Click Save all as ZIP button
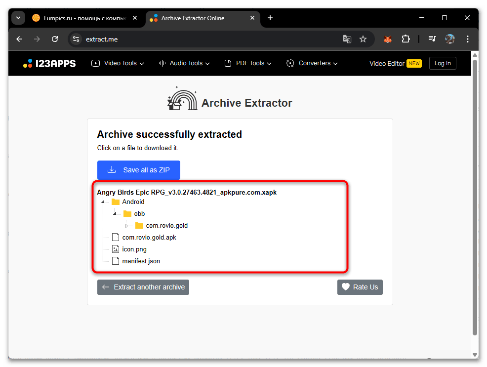487x367 pixels. point(138,170)
